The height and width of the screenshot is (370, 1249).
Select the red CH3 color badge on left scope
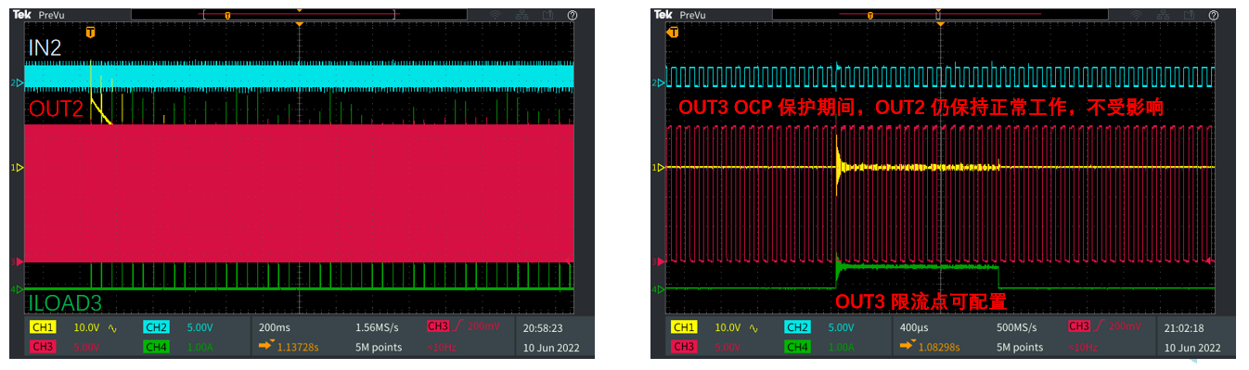42,346
